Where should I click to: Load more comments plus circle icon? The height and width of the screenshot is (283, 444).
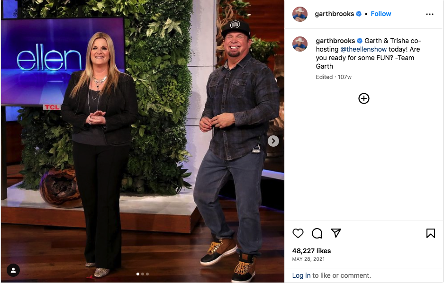point(363,98)
